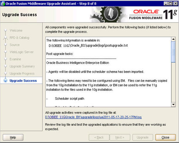Click the scroll up arrow in tasks pane
179x143 pixels.
[173, 39]
